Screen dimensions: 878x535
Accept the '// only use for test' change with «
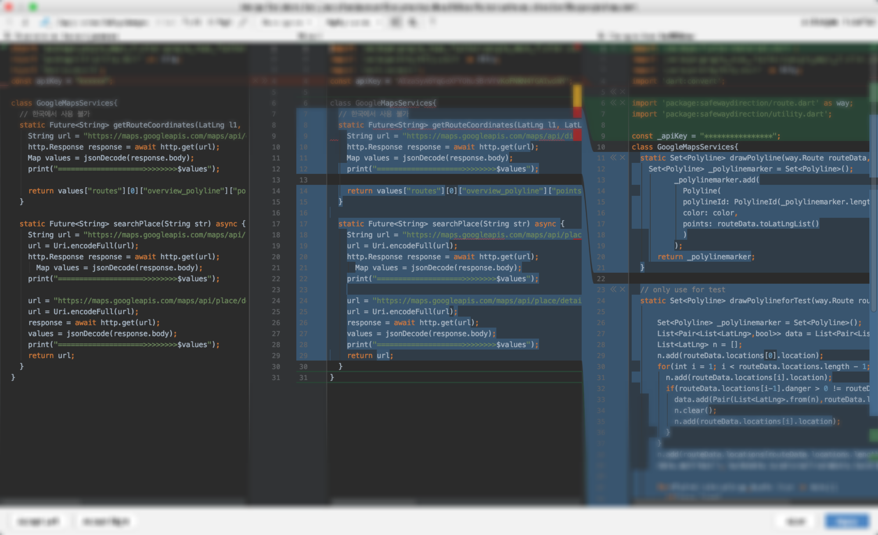pyautogui.click(x=613, y=289)
